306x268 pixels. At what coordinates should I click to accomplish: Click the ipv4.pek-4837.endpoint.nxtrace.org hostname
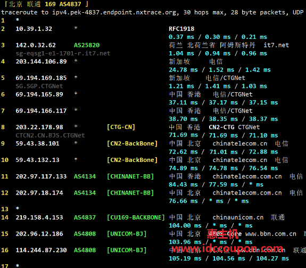(x=115, y=12)
